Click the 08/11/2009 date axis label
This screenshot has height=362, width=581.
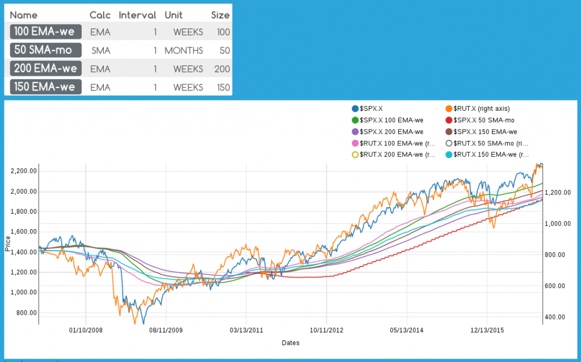click(x=166, y=330)
